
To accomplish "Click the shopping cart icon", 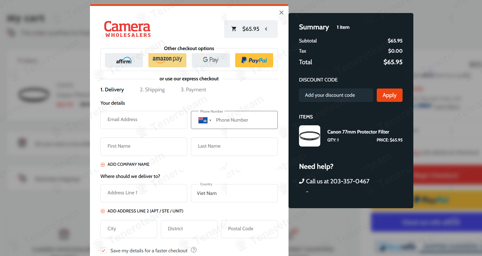I will [x=234, y=29].
